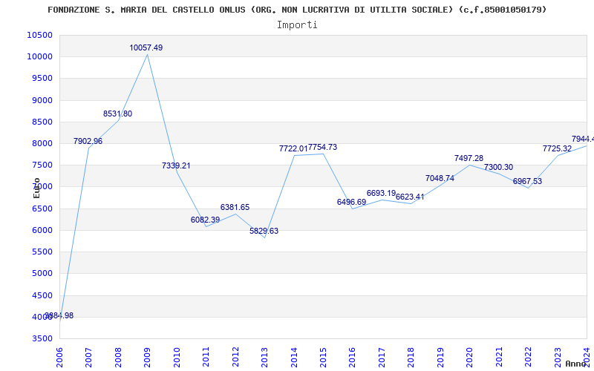Screen dimensions: 594x371
Task: Click the 9500 y-axis tick label
Action: point(42,79)
